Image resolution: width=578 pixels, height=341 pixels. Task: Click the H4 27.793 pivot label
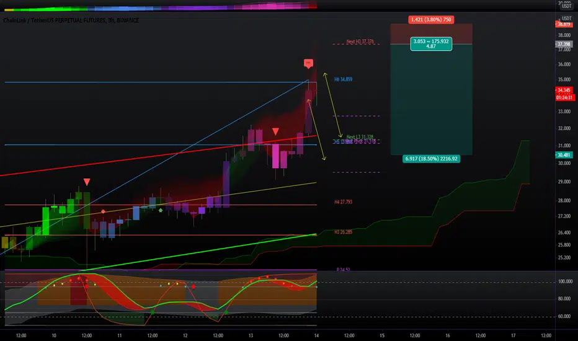(343, 202)
